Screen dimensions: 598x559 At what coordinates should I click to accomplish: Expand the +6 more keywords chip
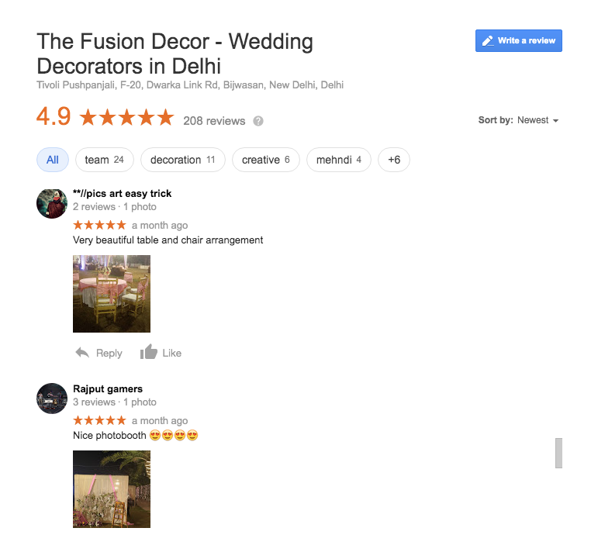point(394,160)
